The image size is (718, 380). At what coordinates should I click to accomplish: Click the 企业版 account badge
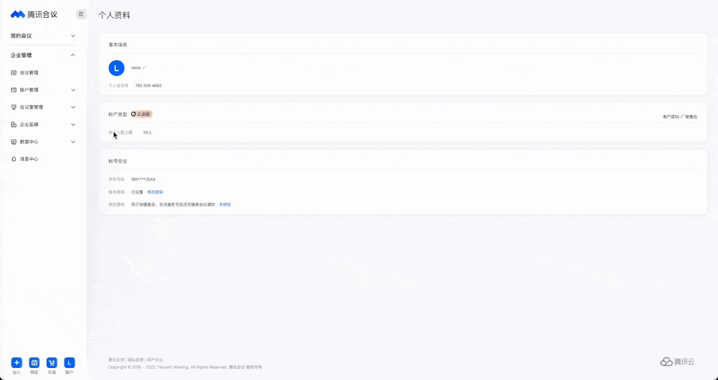click(141, 114)
